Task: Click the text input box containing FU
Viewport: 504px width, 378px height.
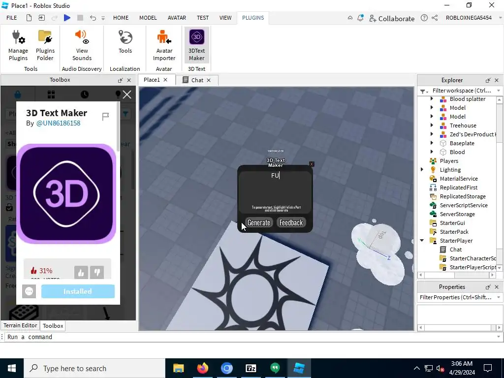Action: (275, 192)
